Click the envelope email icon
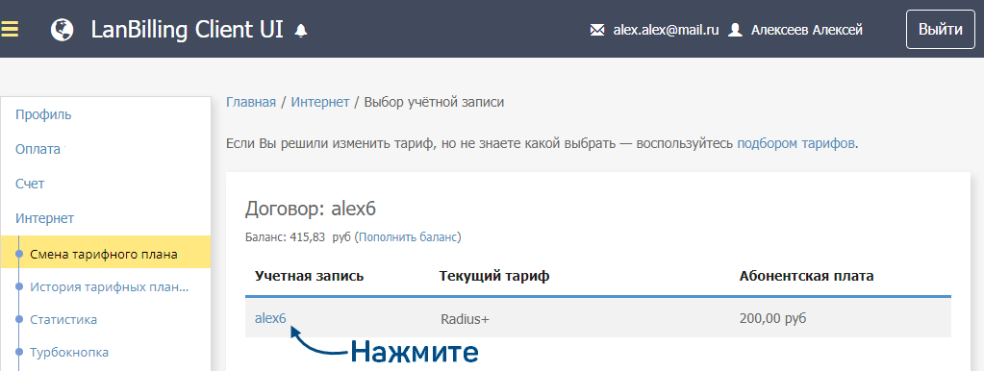Screen dimensions: 984x371 (x=597, y=30)
